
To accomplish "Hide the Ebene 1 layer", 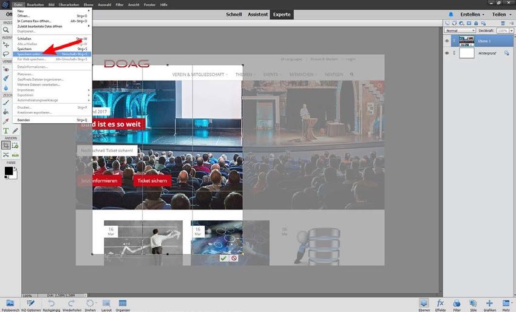I will (x=447, y=41).
